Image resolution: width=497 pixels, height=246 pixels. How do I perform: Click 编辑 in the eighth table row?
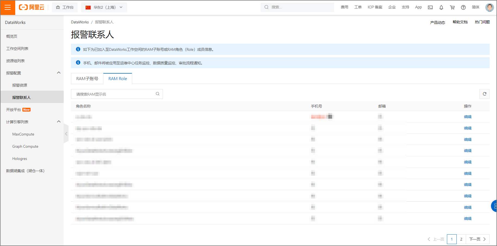click(468, 196)
